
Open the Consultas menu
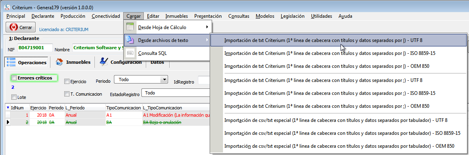(x=239, y=16)
